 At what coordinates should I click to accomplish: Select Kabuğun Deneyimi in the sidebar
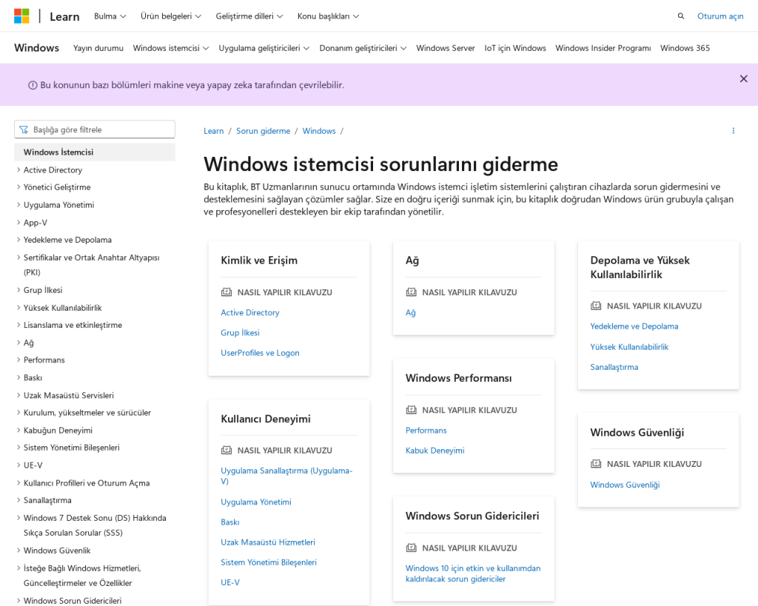[58, 430]
